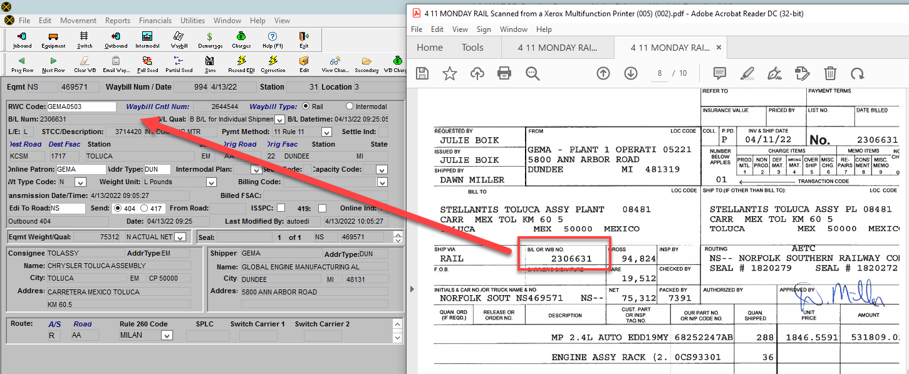
Task: Click the RWC Code input field
Action: (x=81, y=107)
